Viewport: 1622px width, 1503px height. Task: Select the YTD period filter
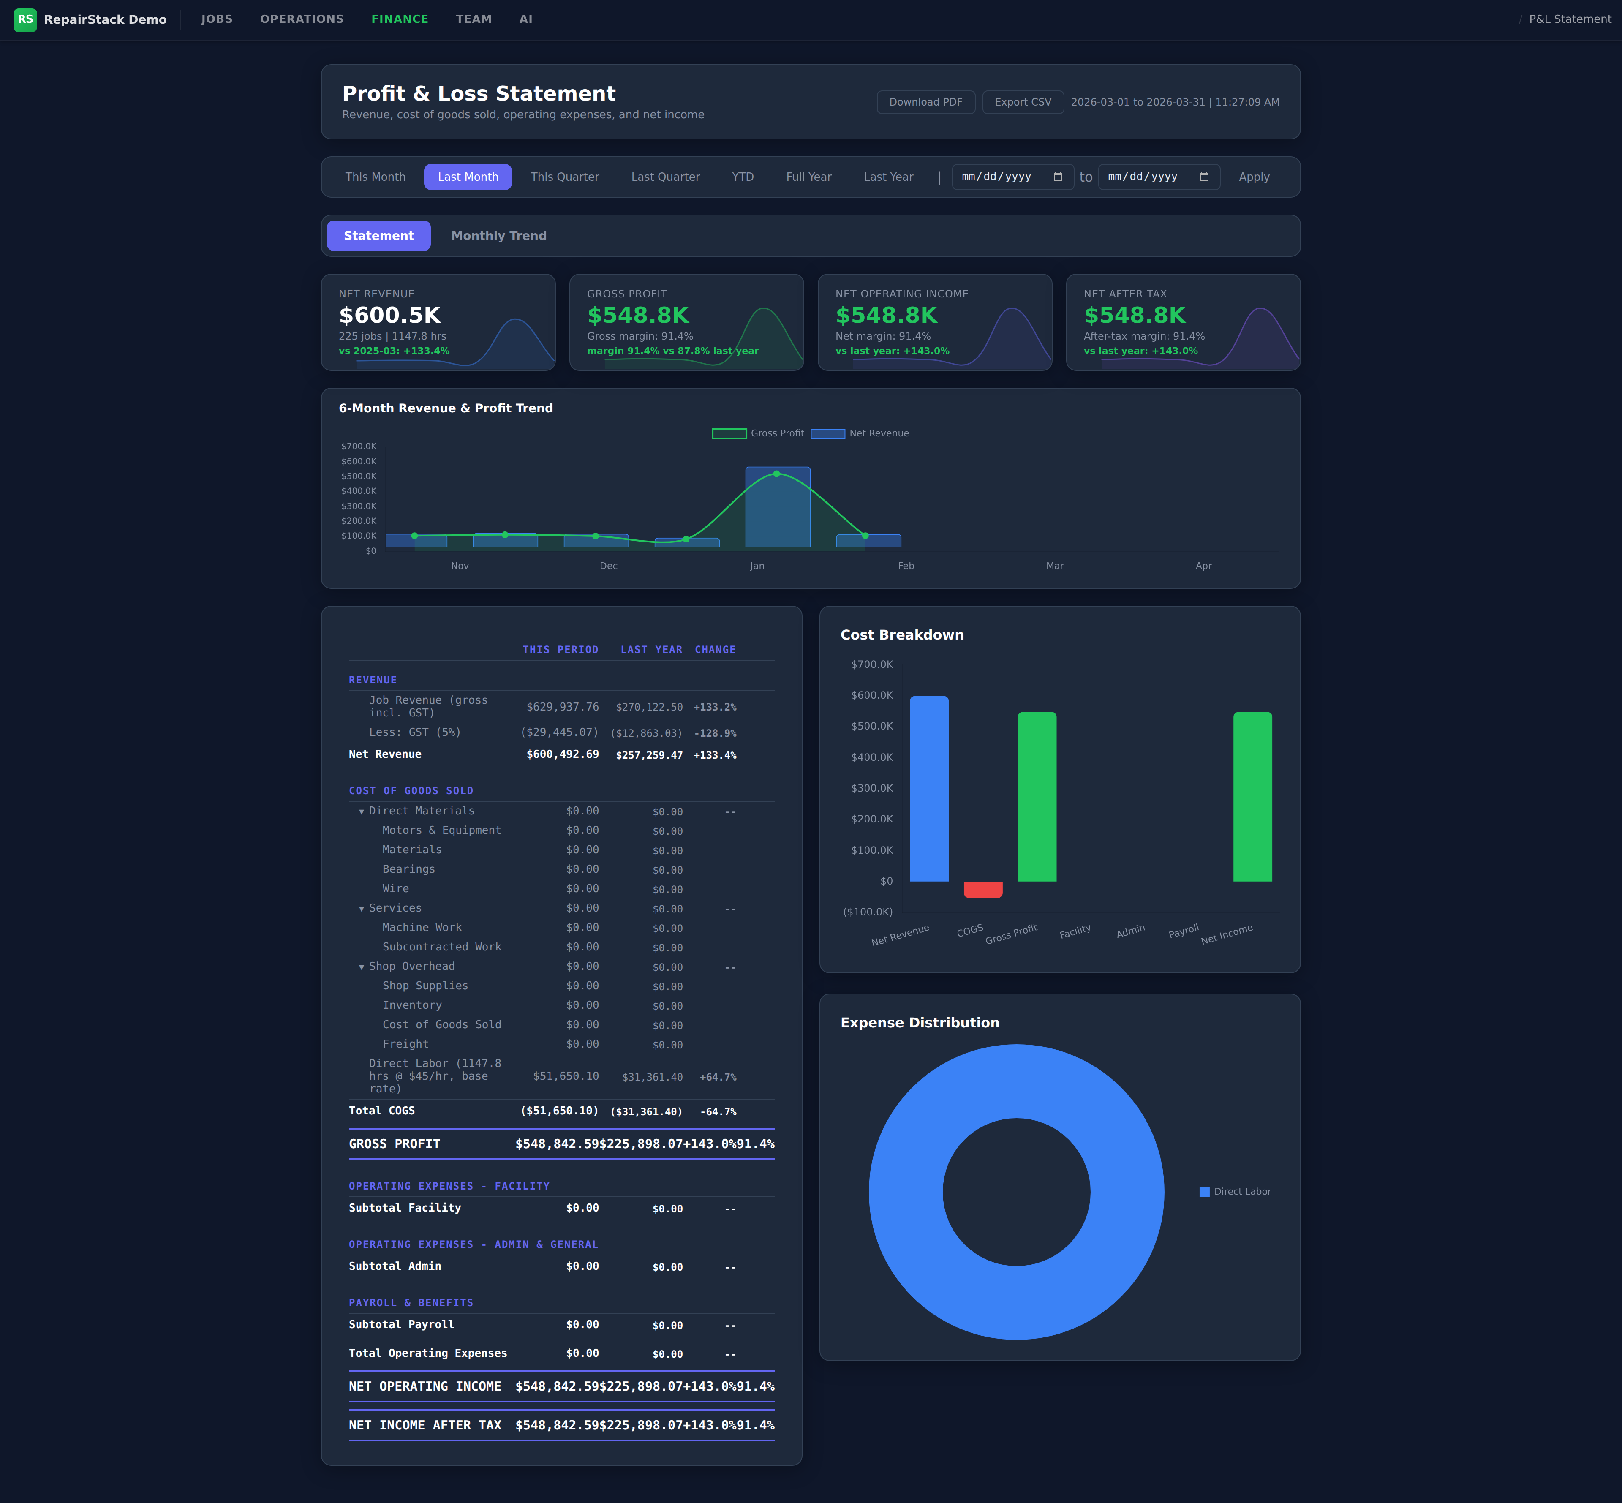click(742, 177)
